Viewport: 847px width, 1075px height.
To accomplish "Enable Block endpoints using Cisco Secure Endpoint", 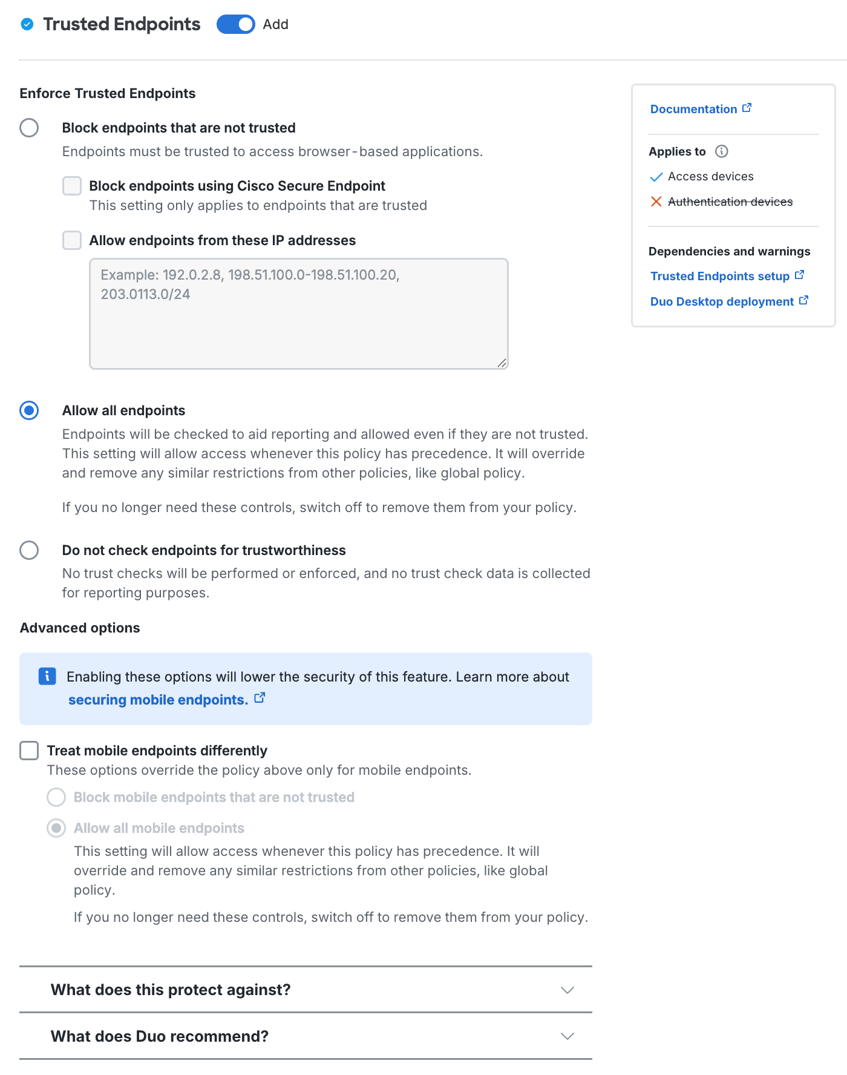I will click(71, 186).
